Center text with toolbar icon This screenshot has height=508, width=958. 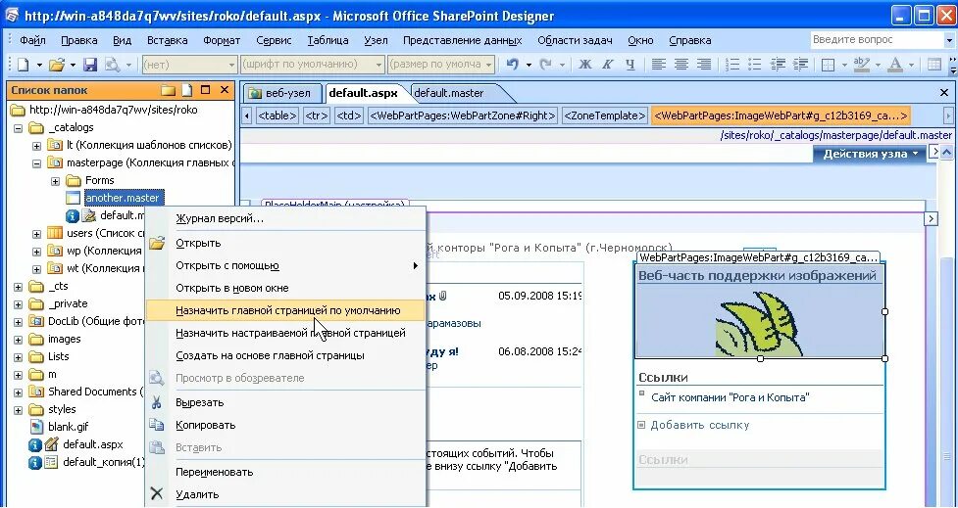tap(681, 64)
